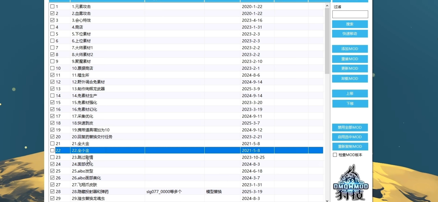This screenshot has height=202, width=438.
Task: Click the date 2023-2-21
Action: click(x=252, y=136)
